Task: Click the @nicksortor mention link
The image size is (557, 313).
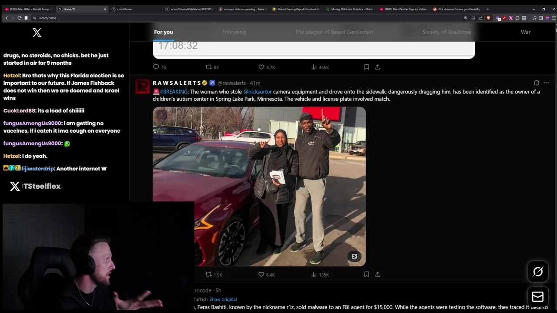Action: point(257,92)
